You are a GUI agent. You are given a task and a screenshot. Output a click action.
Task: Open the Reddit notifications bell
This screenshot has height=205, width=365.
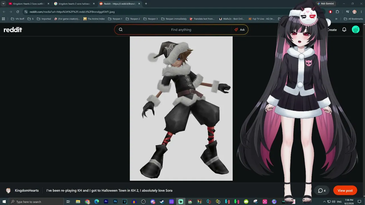(x=344, y=30)
